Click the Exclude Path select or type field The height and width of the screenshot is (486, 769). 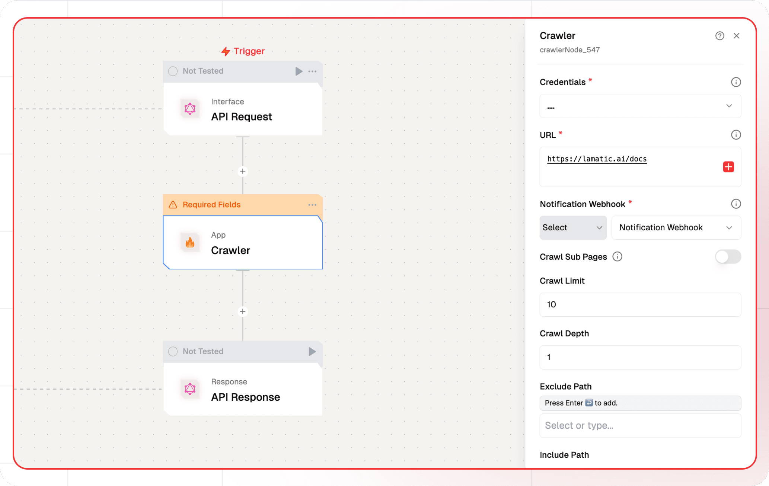tap(640, 426)
